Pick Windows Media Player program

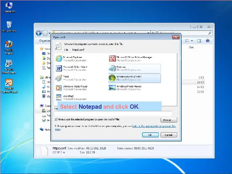pos(71,88)
